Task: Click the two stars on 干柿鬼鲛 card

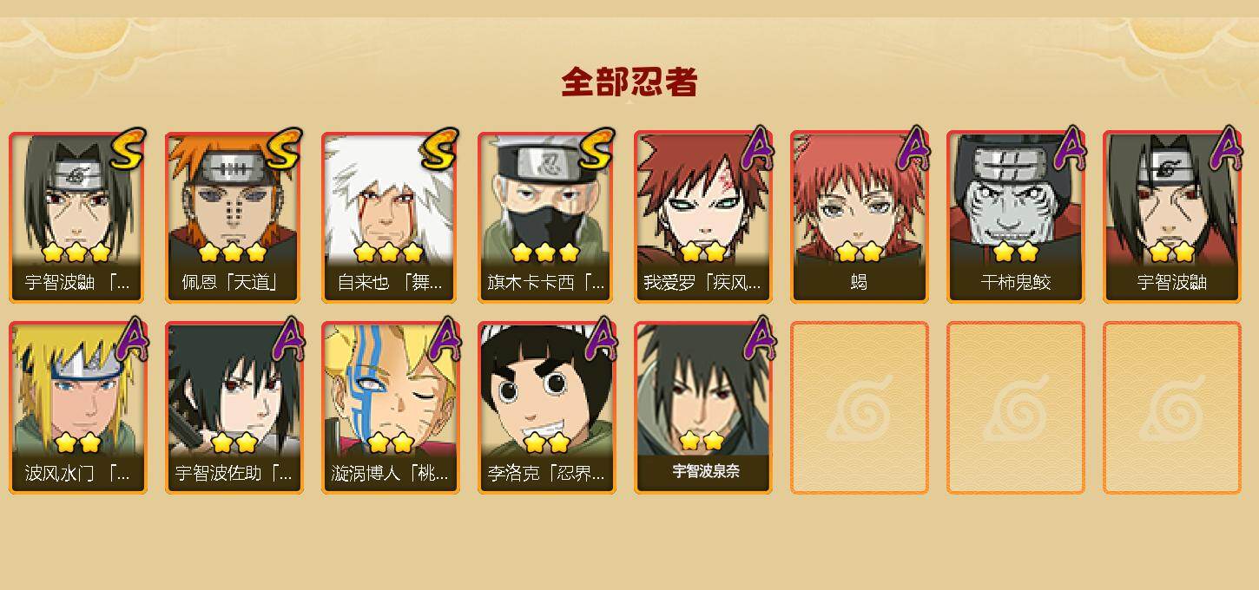Action: [x=1016, y=252]
